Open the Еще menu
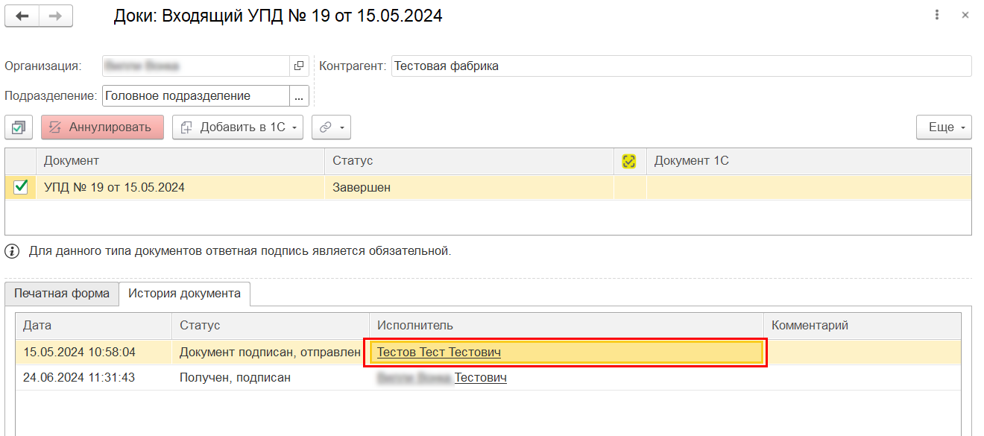 [x=944, y=127]
